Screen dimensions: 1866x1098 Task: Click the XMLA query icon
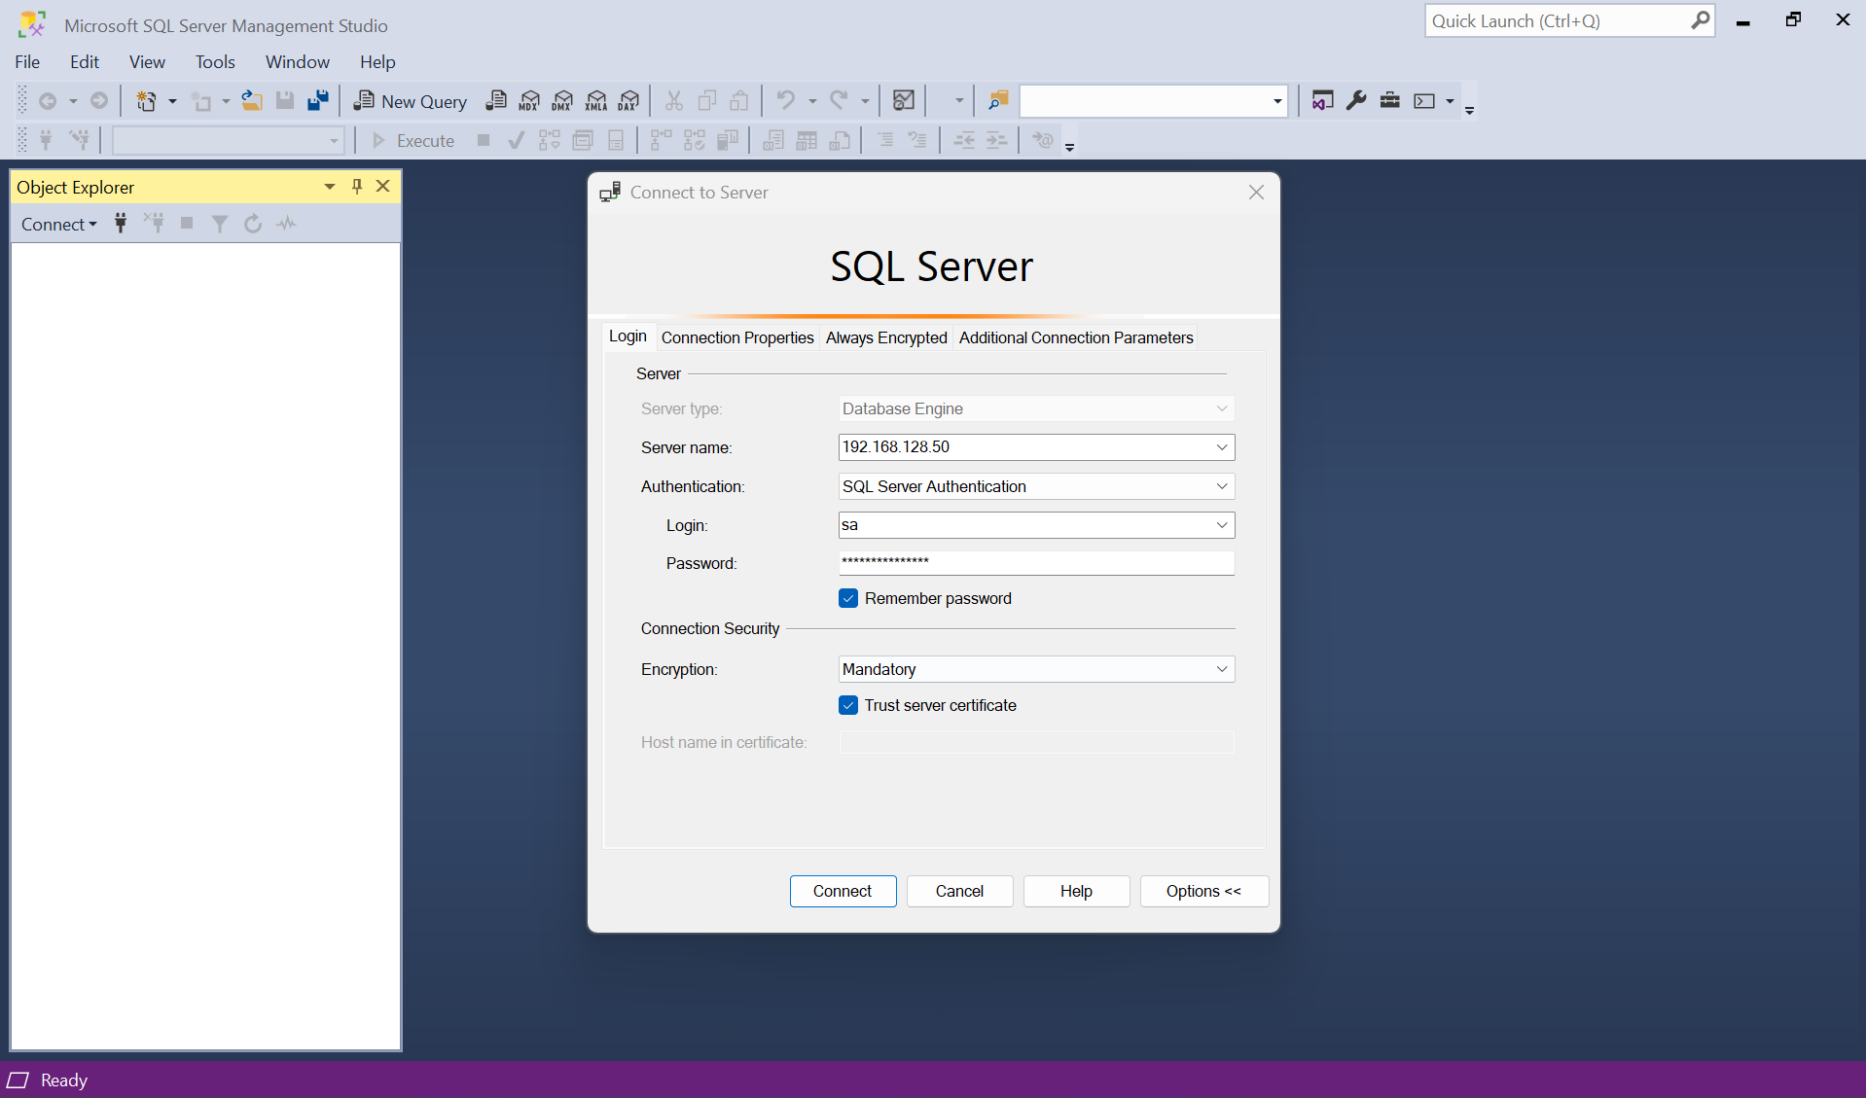596,101
